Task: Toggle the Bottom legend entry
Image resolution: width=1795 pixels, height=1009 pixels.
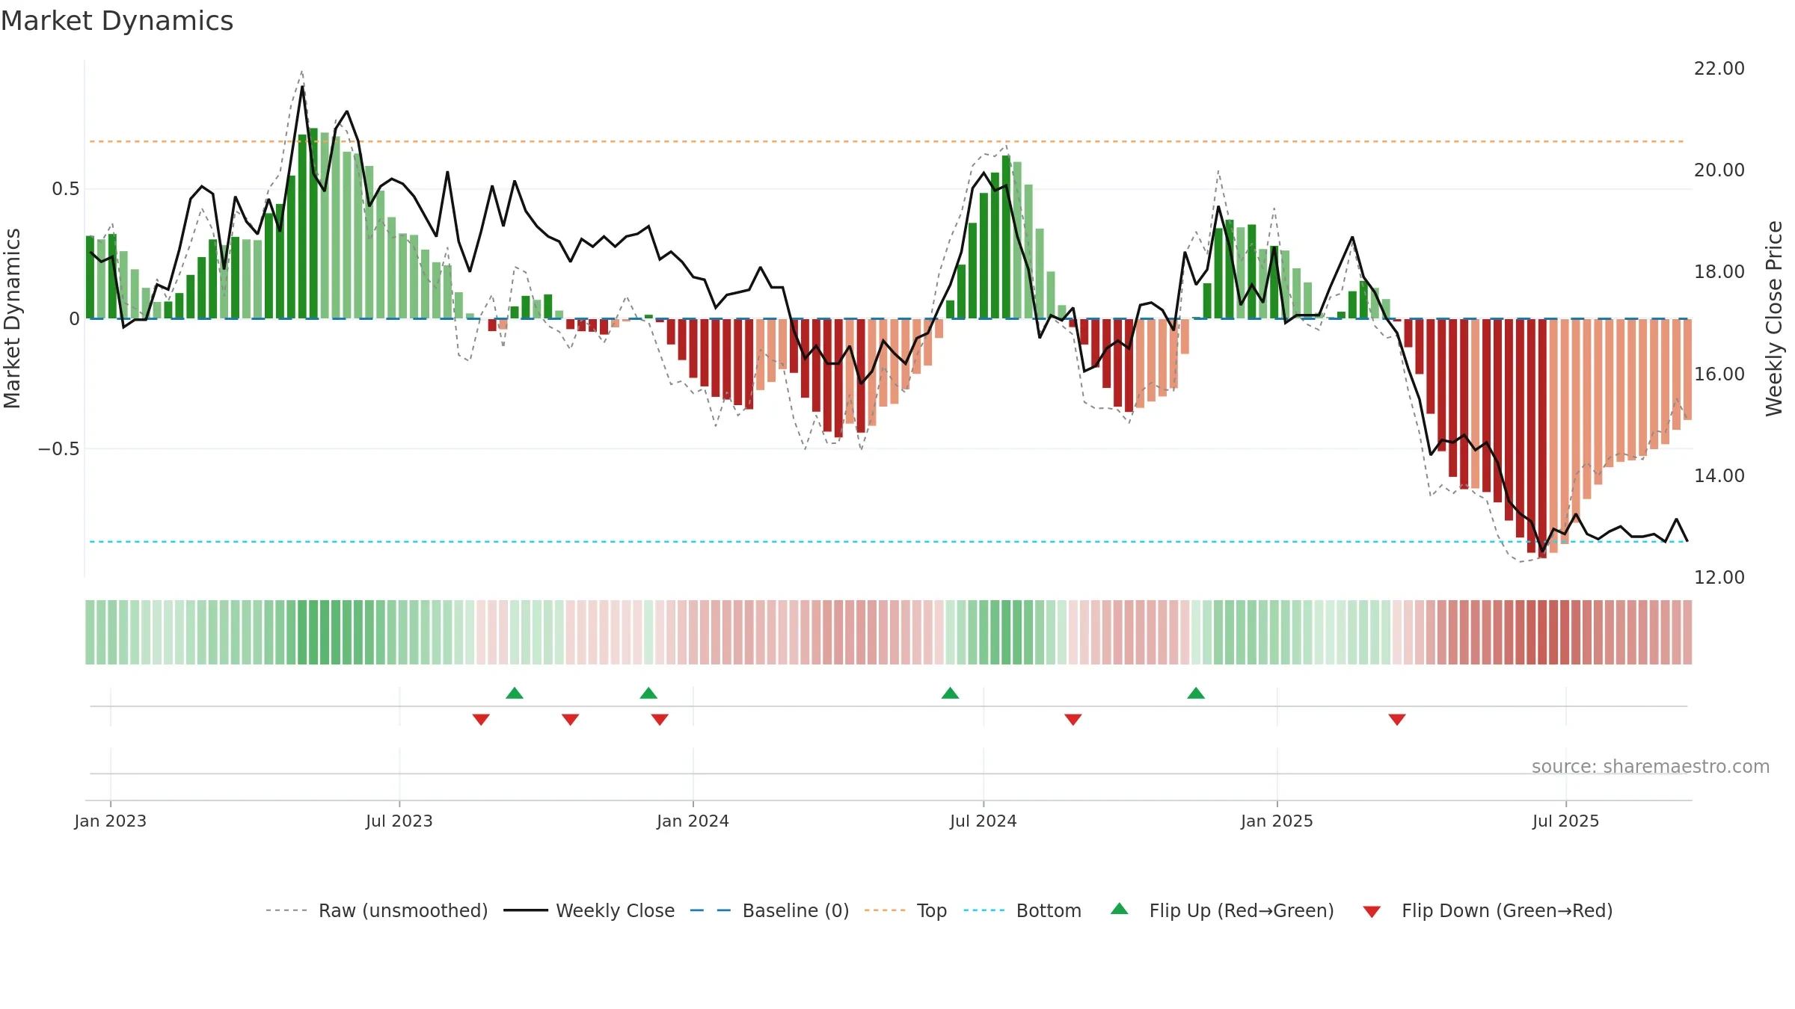Action: [1022, 910]
